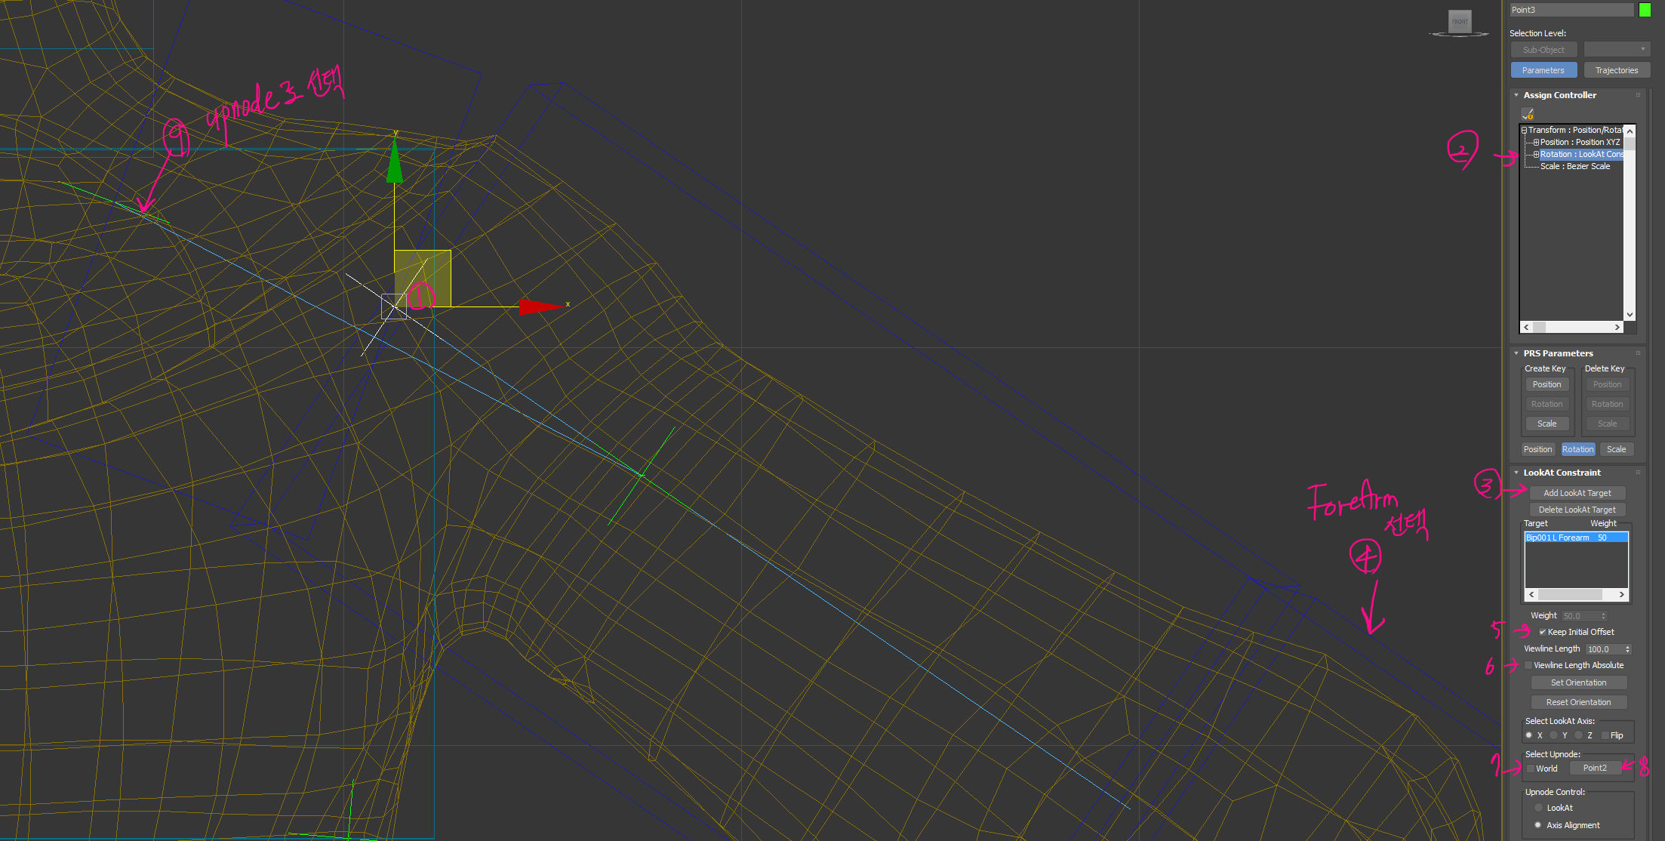Expand the Position XYZ tree node
Screen dimensions: 1665x841
coord(1536,142)
